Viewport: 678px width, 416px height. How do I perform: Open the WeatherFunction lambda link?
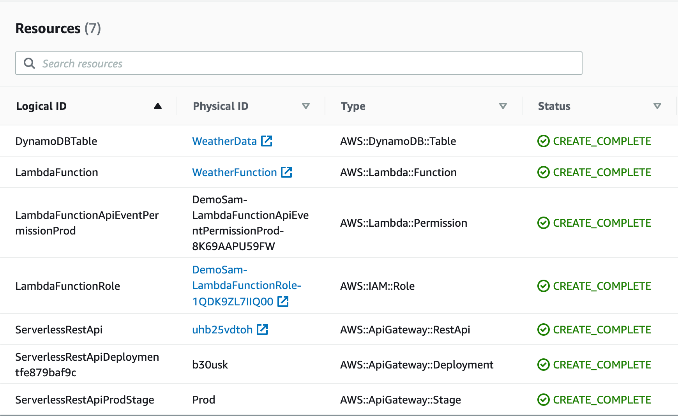(x=234, y=172)
